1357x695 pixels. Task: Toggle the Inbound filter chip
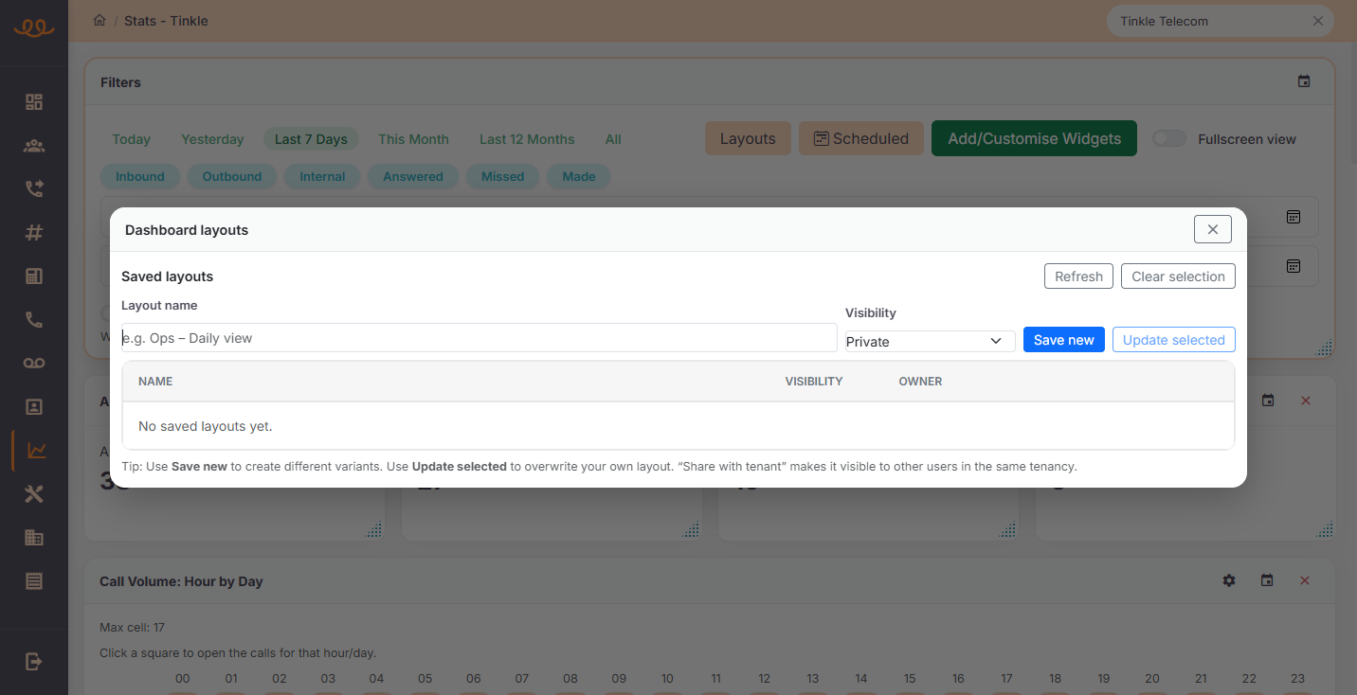[140, 176]
